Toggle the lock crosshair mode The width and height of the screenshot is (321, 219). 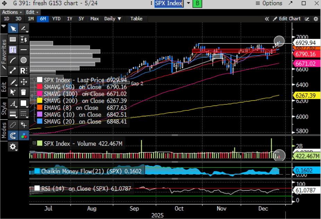(x=24, y=125)
